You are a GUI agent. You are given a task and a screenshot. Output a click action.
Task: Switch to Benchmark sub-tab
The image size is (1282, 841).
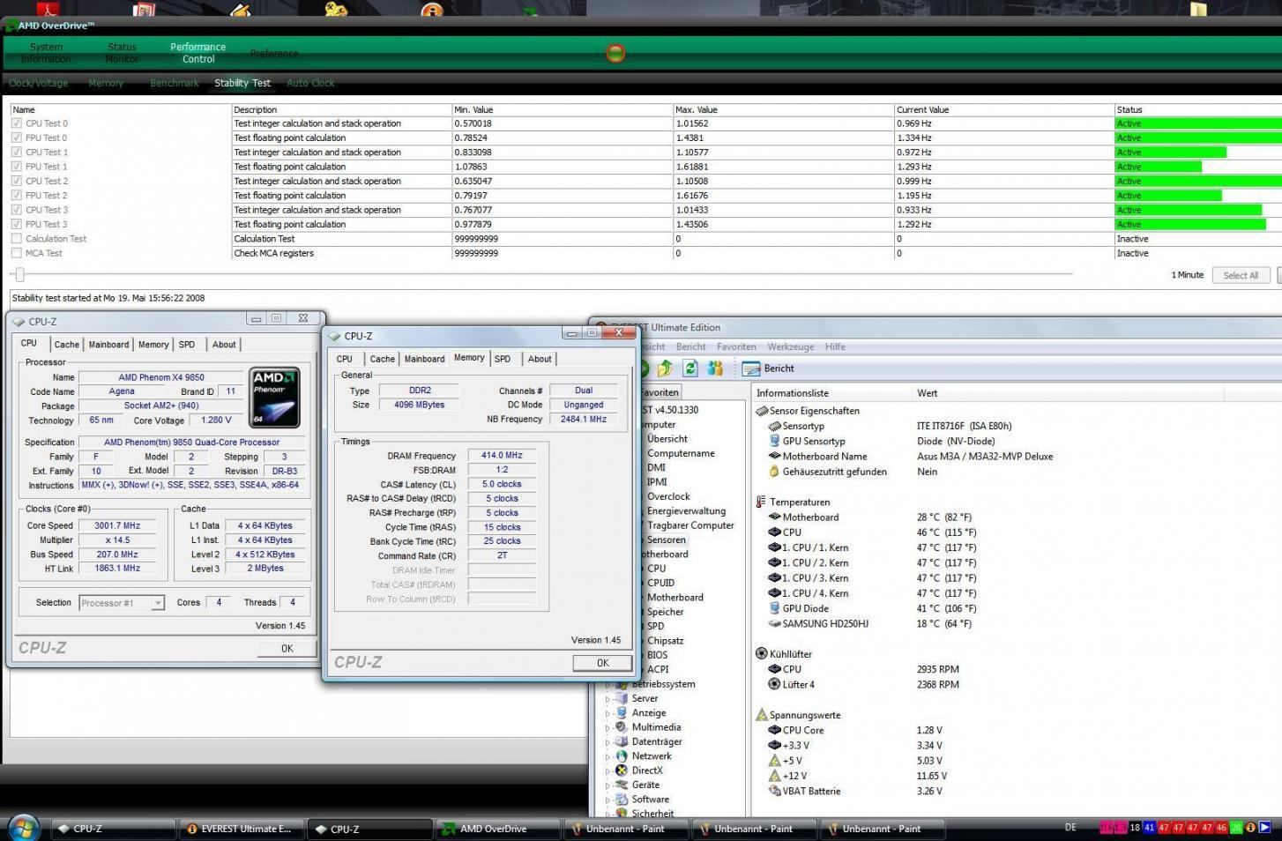coord(175,83)
